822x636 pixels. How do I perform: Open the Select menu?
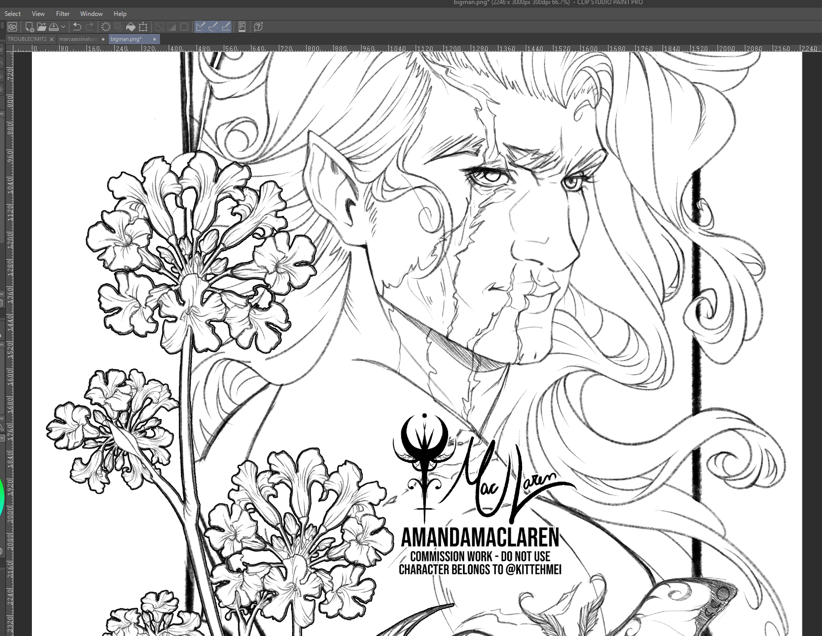(12, 14)
